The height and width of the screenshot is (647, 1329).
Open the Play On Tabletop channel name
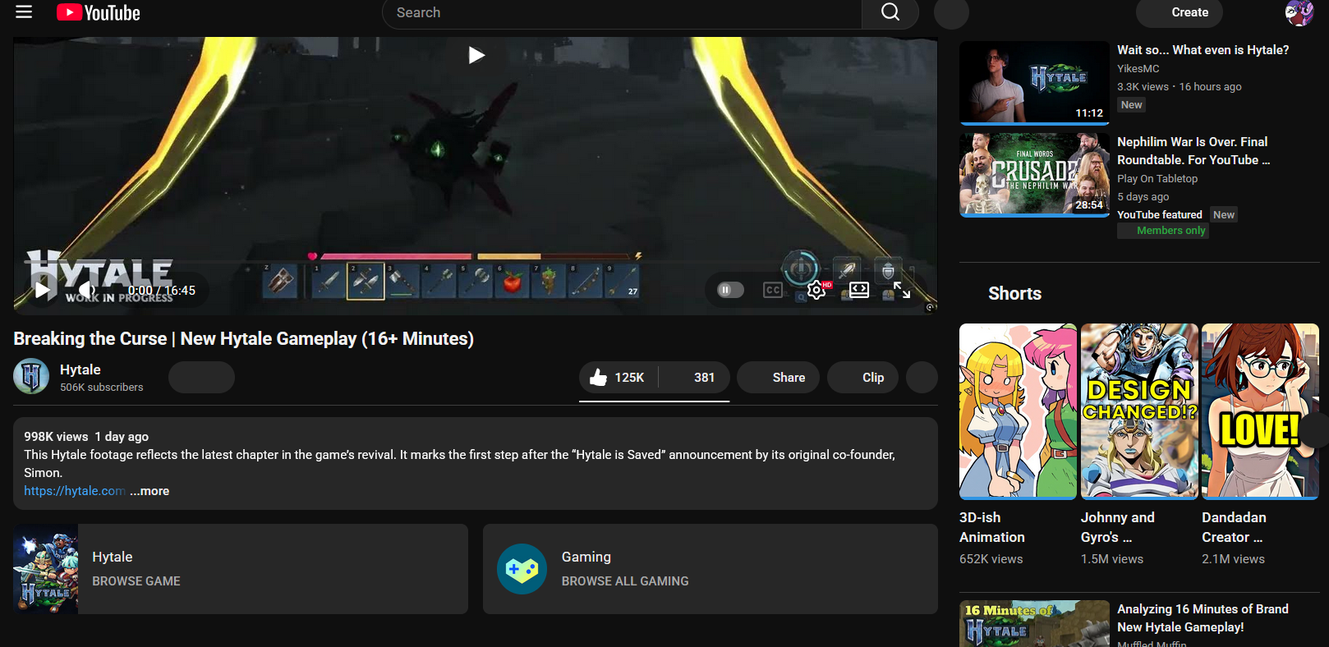[x=1157, y=179]
